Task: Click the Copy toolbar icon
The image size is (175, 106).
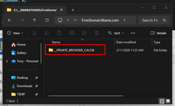Action: click(47, 33)
